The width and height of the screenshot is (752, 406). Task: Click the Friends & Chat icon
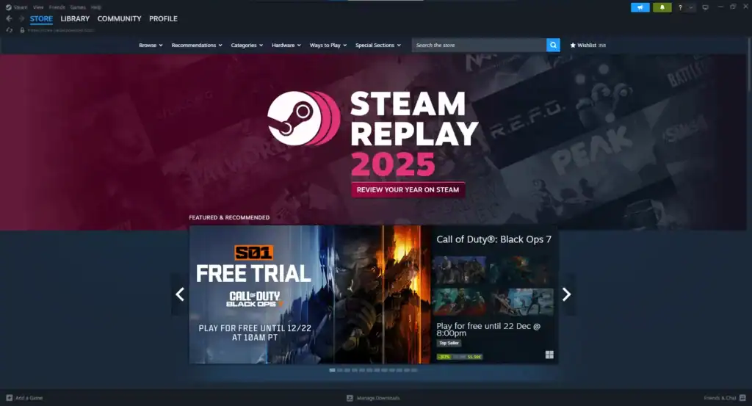tap(742, 398)
